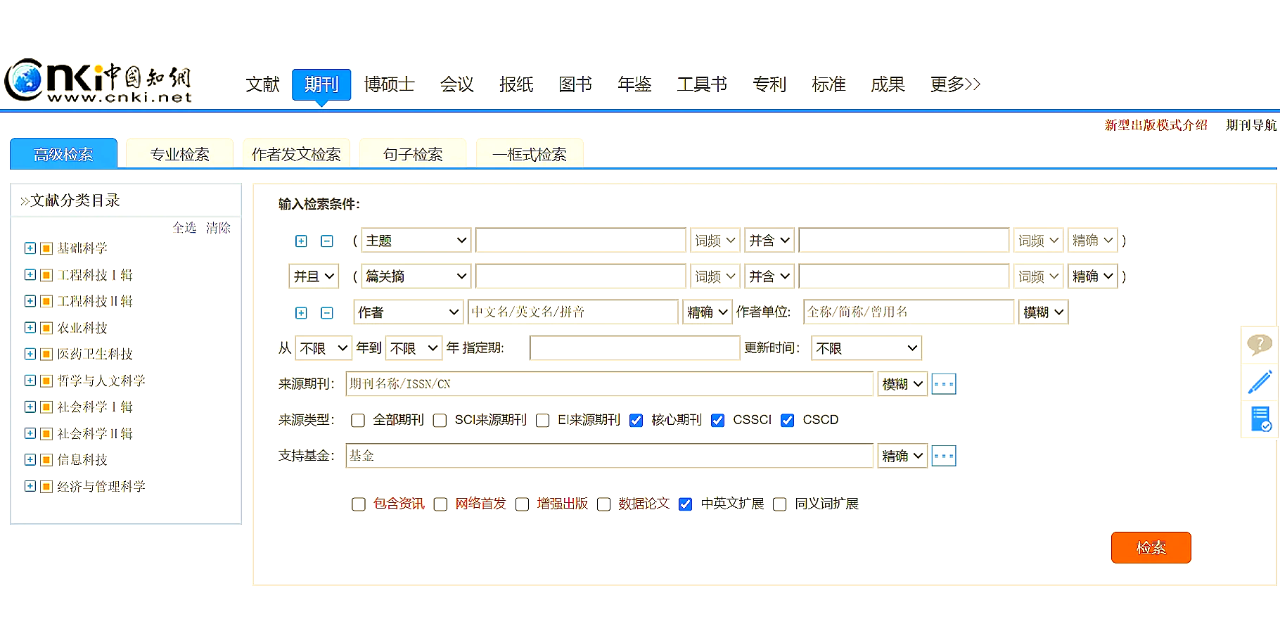
Task: Click 清除 in category panel
Action: click(218, 228)
